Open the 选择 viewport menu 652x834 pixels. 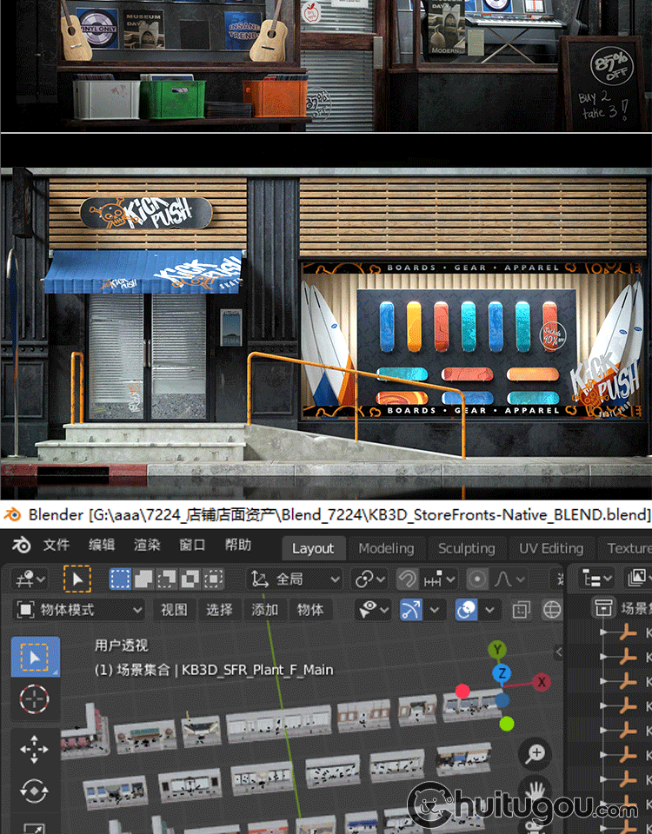point(219,610)
